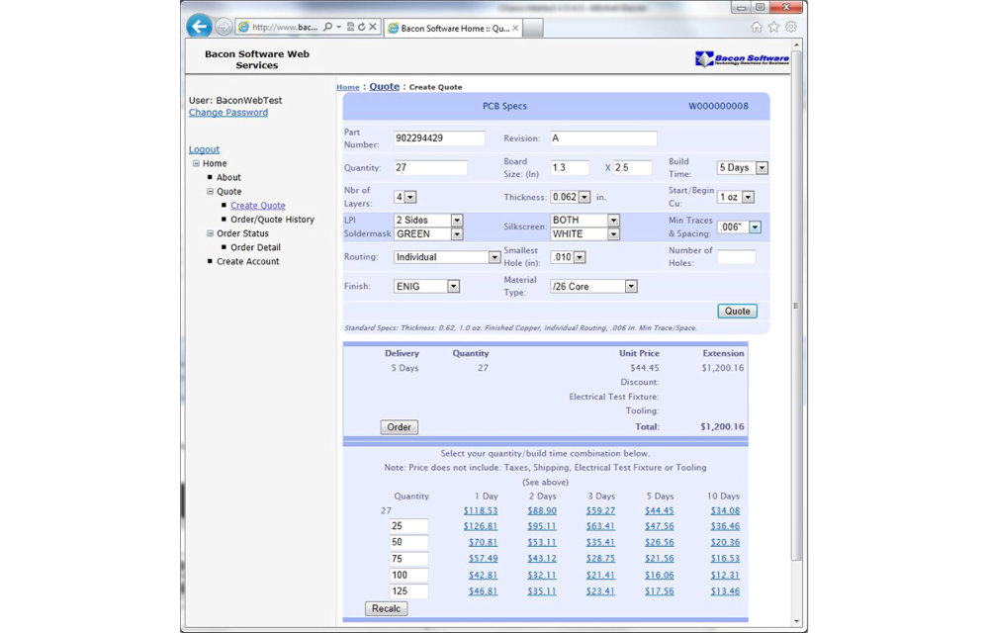Click the Logout link

[204, 149]
